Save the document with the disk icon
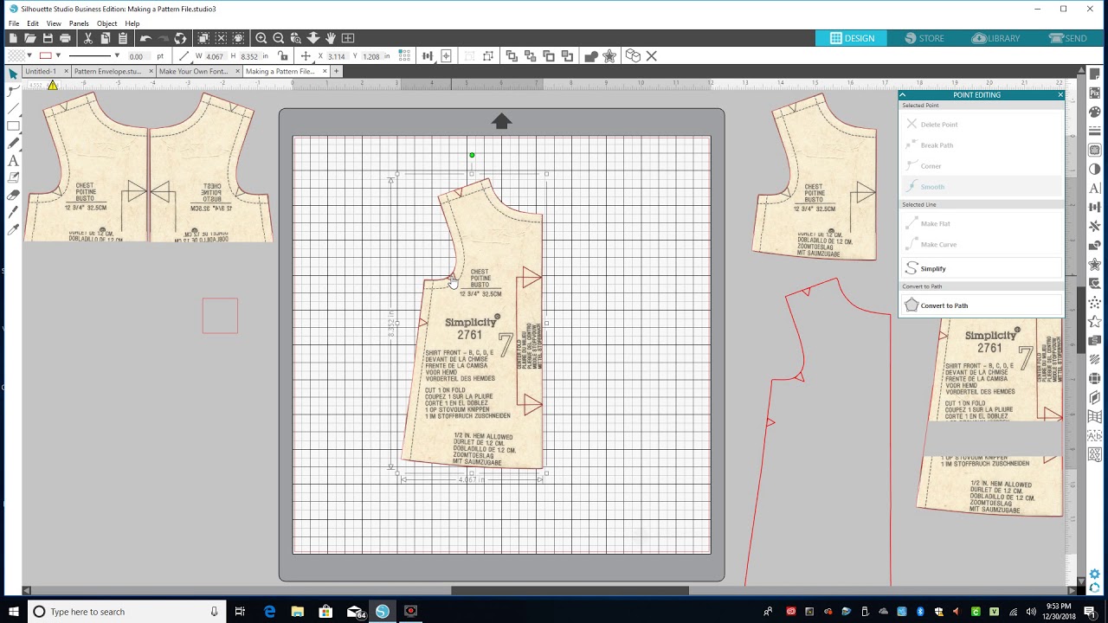 [x=48, y=38]
